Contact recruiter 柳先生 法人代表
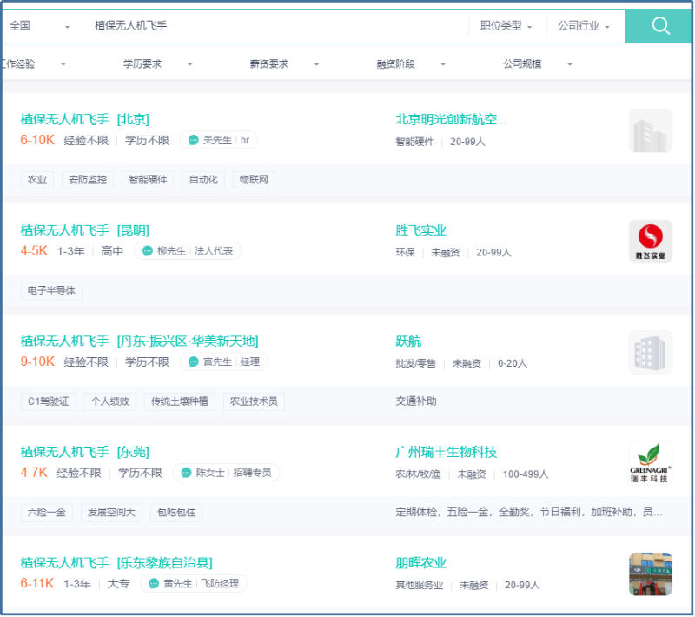695x617 pixels. tap(188, 251)
